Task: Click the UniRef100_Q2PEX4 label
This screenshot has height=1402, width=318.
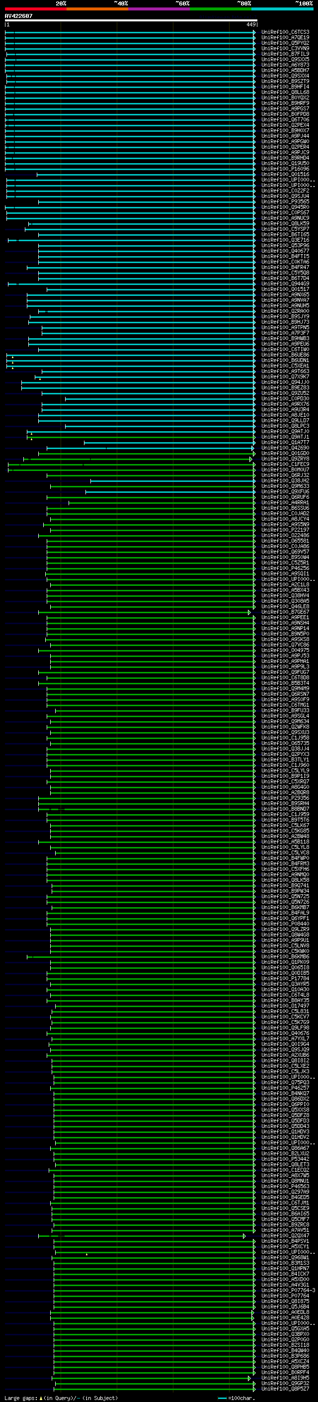Action: click(x=285, y=125)
